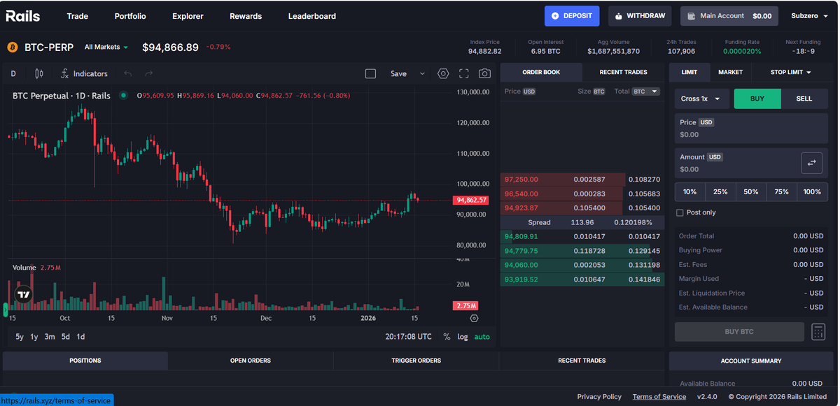Open chart settings hexagon icon
840x406 pixels.
tap(443, 73)
